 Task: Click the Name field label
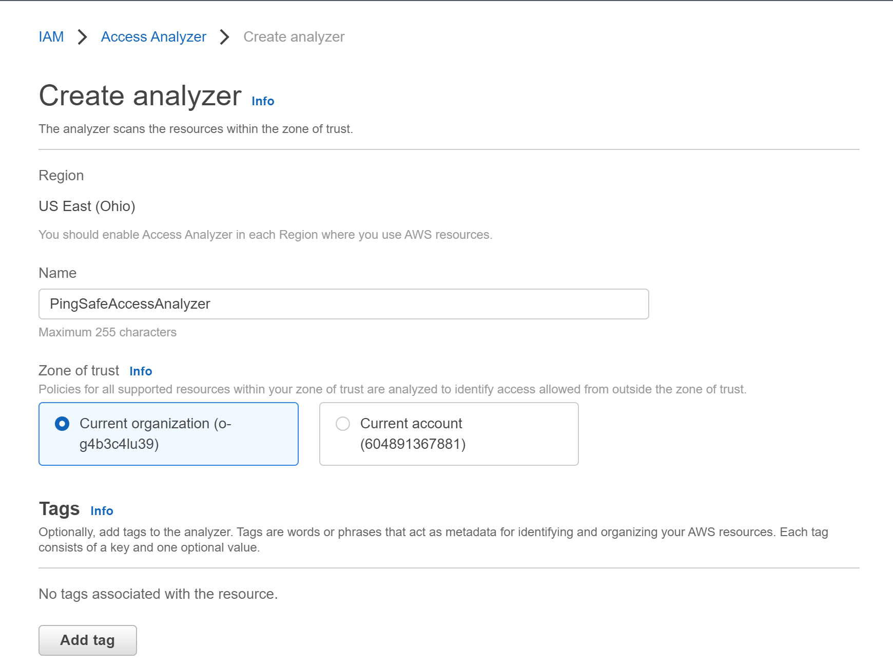57,273
